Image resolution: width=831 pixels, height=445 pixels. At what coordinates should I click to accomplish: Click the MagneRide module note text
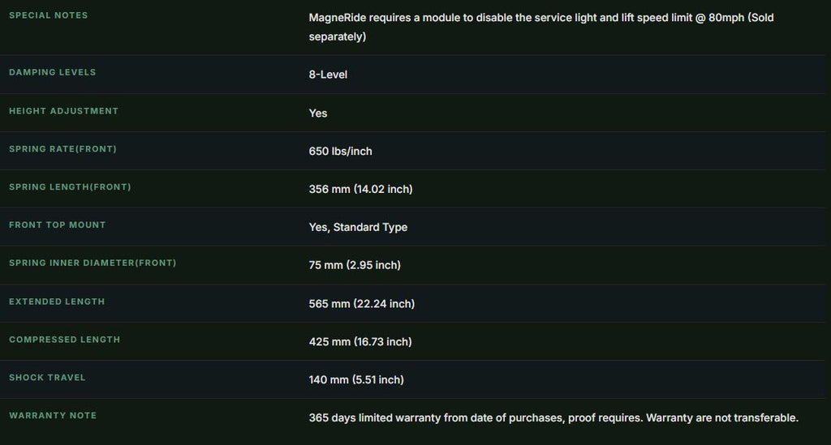point(541,27)
